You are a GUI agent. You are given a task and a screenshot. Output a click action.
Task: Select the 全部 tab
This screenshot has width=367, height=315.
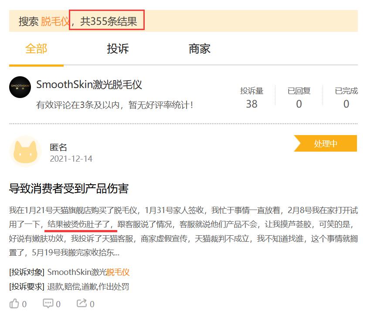click(x=36, y=49)
